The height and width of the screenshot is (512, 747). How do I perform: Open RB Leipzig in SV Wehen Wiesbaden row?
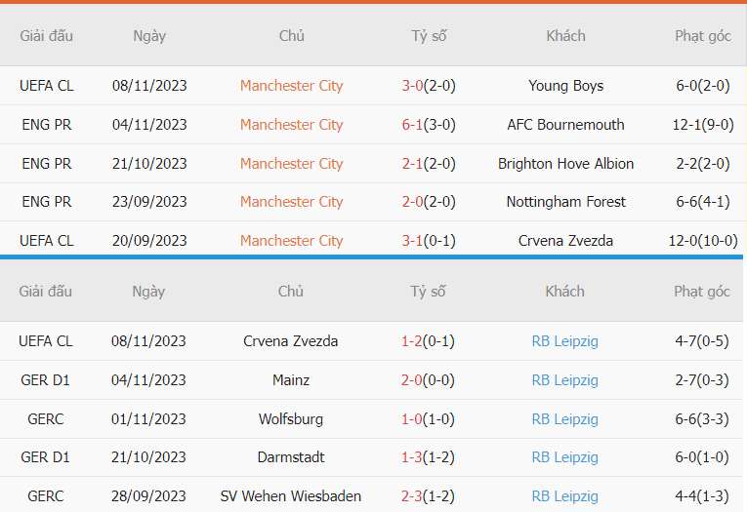pos(564,496)
